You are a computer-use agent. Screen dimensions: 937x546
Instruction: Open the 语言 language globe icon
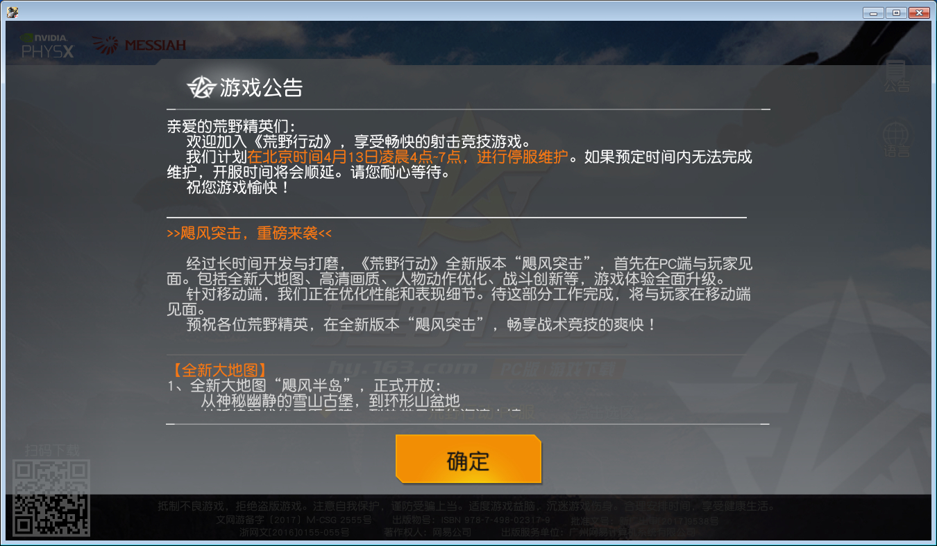[x=896, y=140]
